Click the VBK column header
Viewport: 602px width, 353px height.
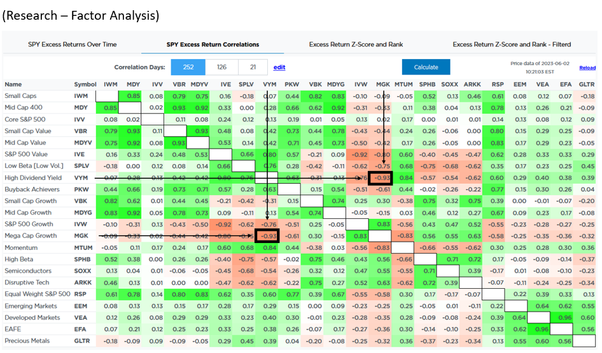pos(316,85)
